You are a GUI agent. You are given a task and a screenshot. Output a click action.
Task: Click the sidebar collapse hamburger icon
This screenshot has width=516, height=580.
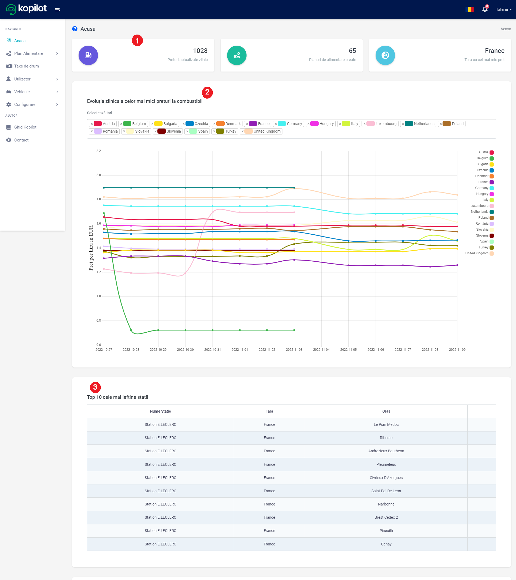pos(57,10)
